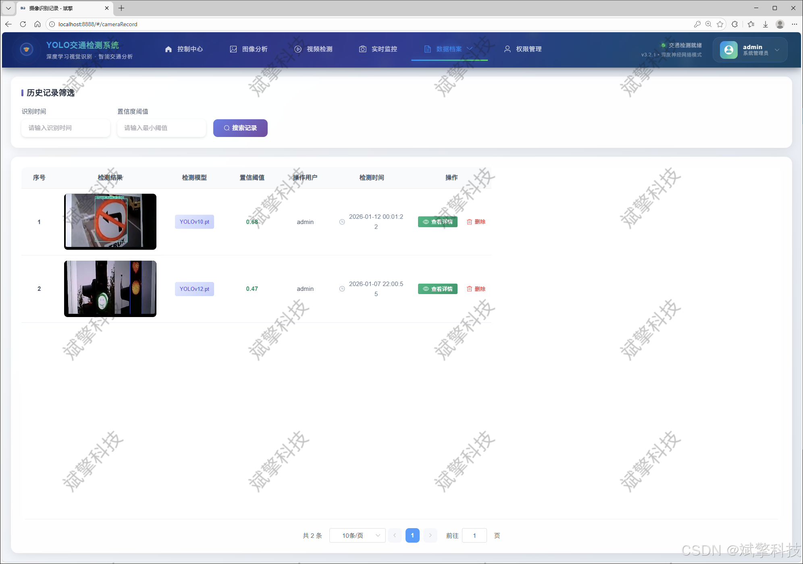803x564 pixels.
Task: View details of record 1
Action: tap(437, 222)
